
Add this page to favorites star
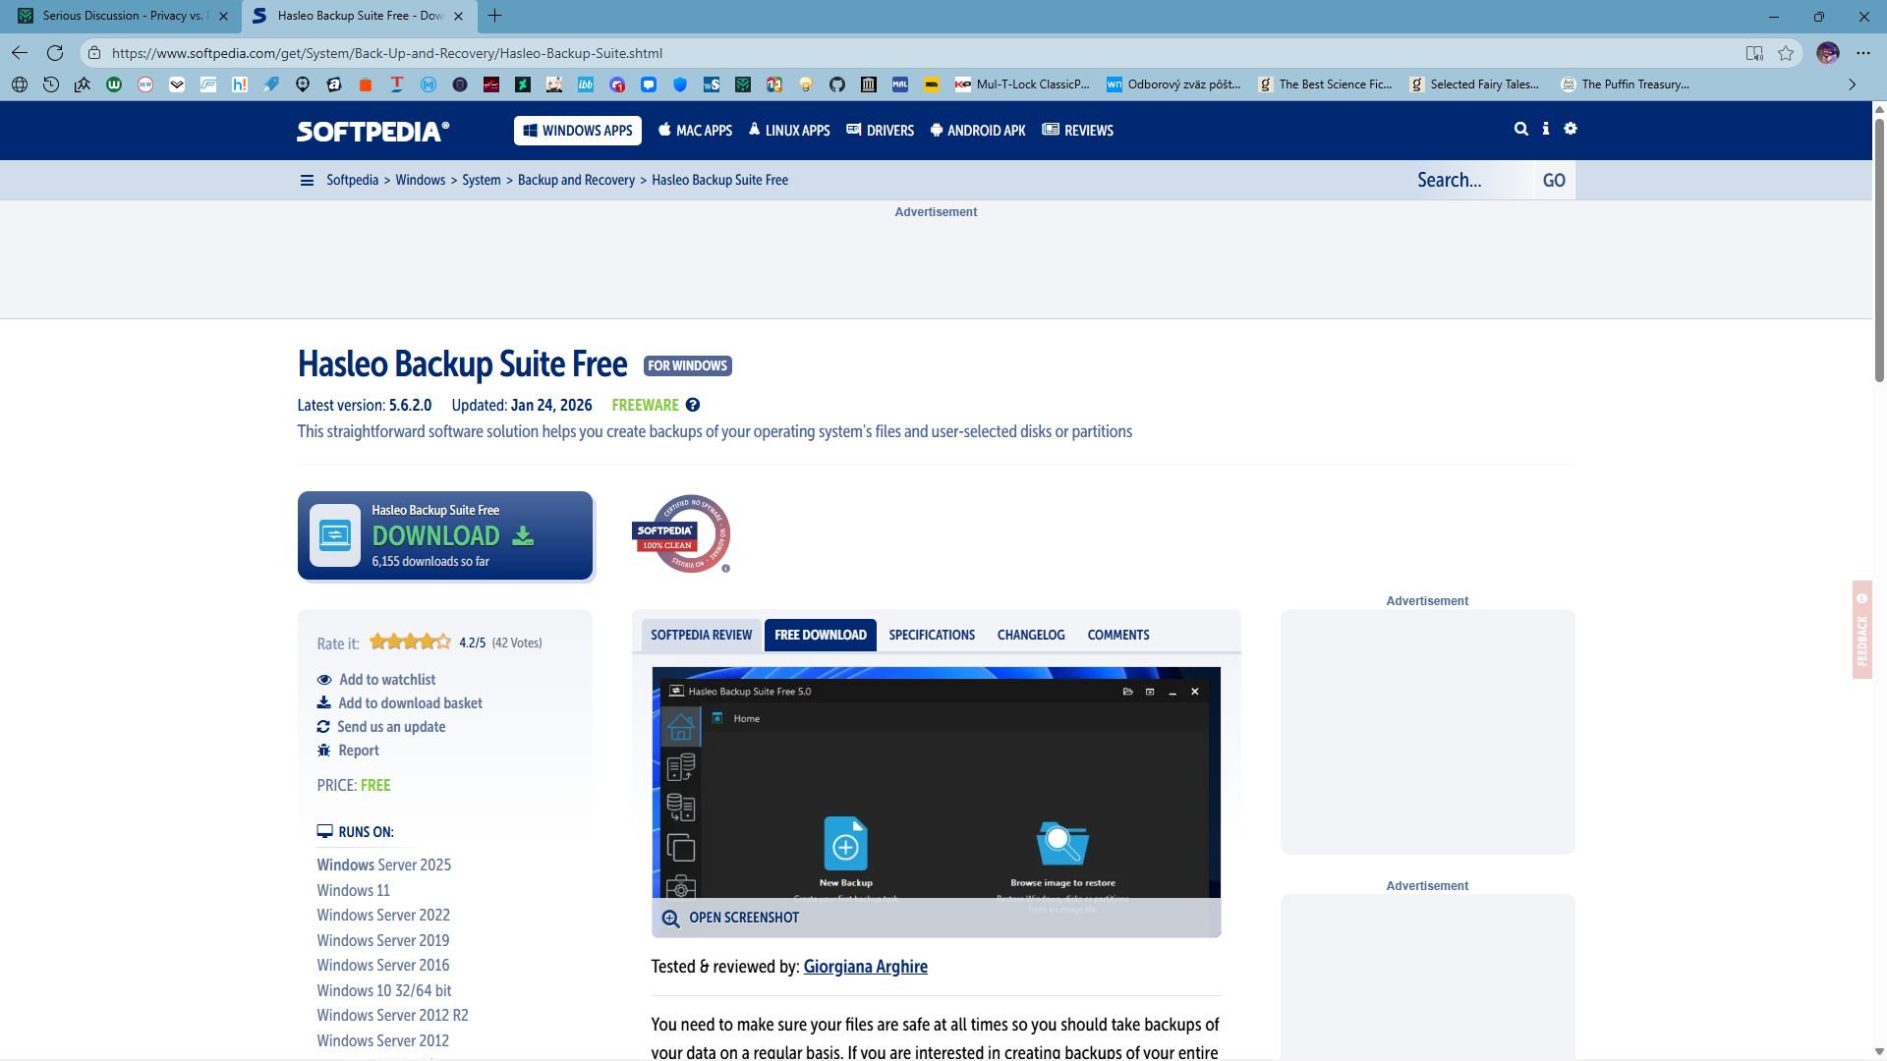[x=1786, y=53]
